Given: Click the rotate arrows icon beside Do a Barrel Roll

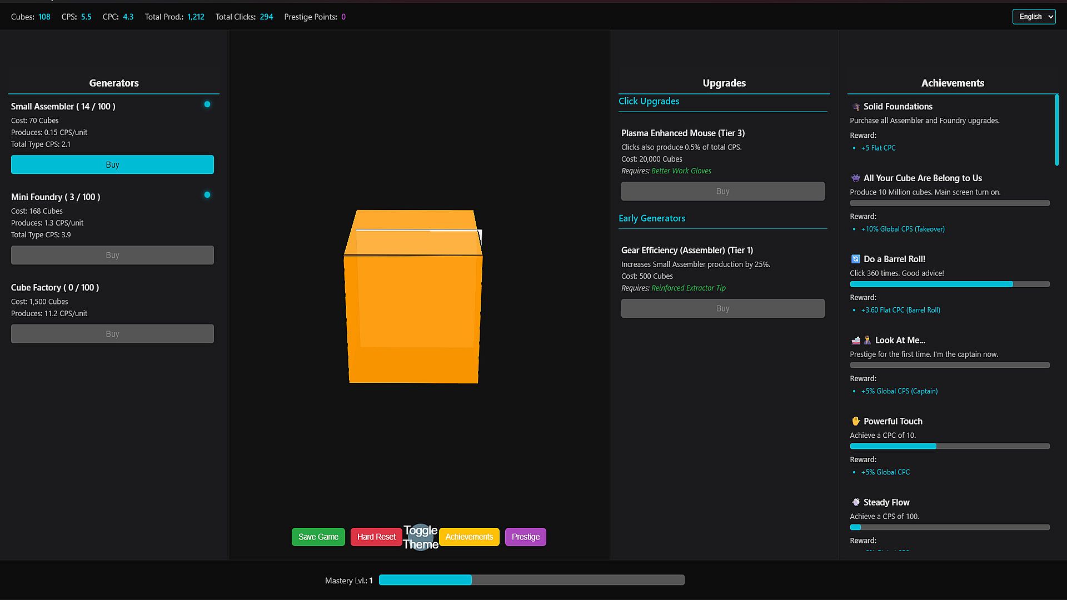Looking at the screenshot, I should (856, 259).
